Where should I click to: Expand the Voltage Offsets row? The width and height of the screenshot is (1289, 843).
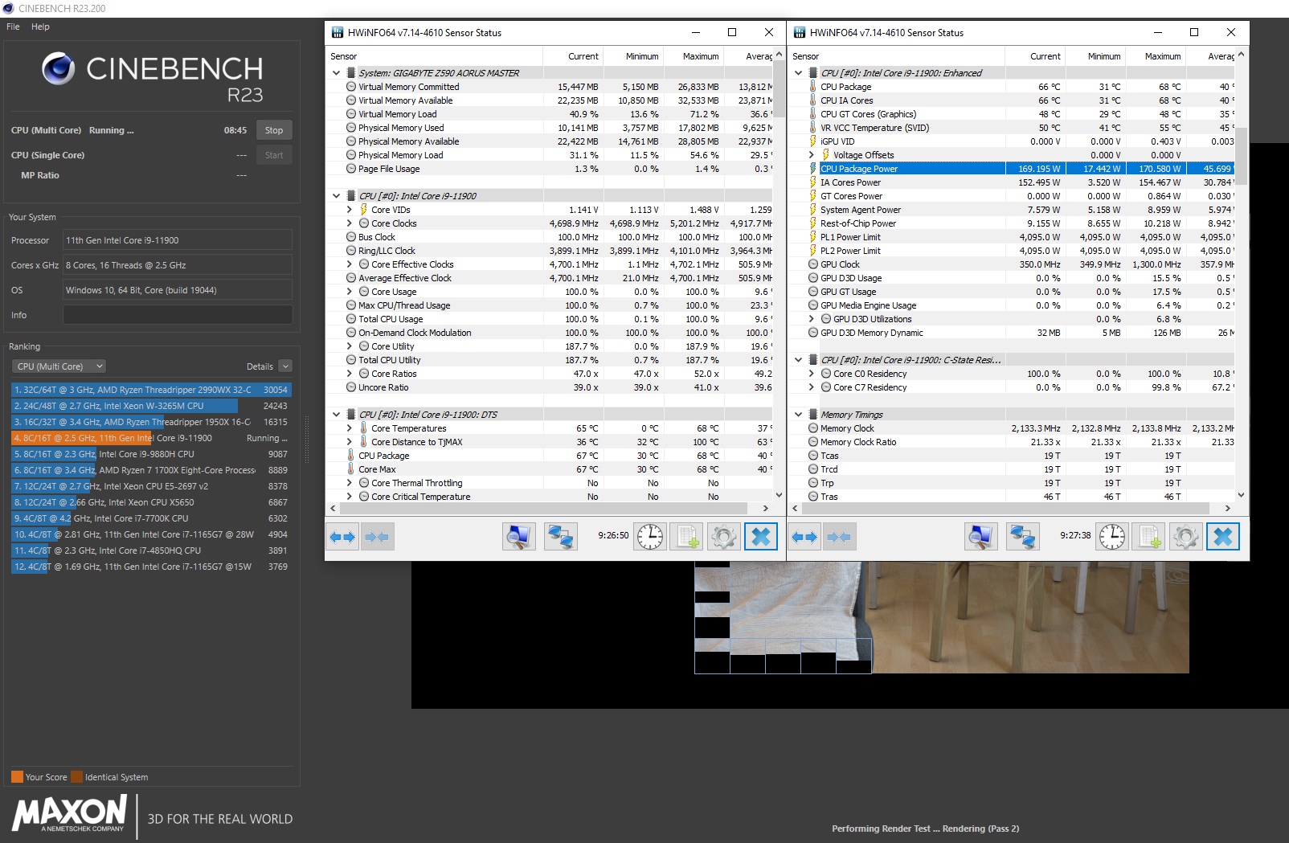point(812,155)
